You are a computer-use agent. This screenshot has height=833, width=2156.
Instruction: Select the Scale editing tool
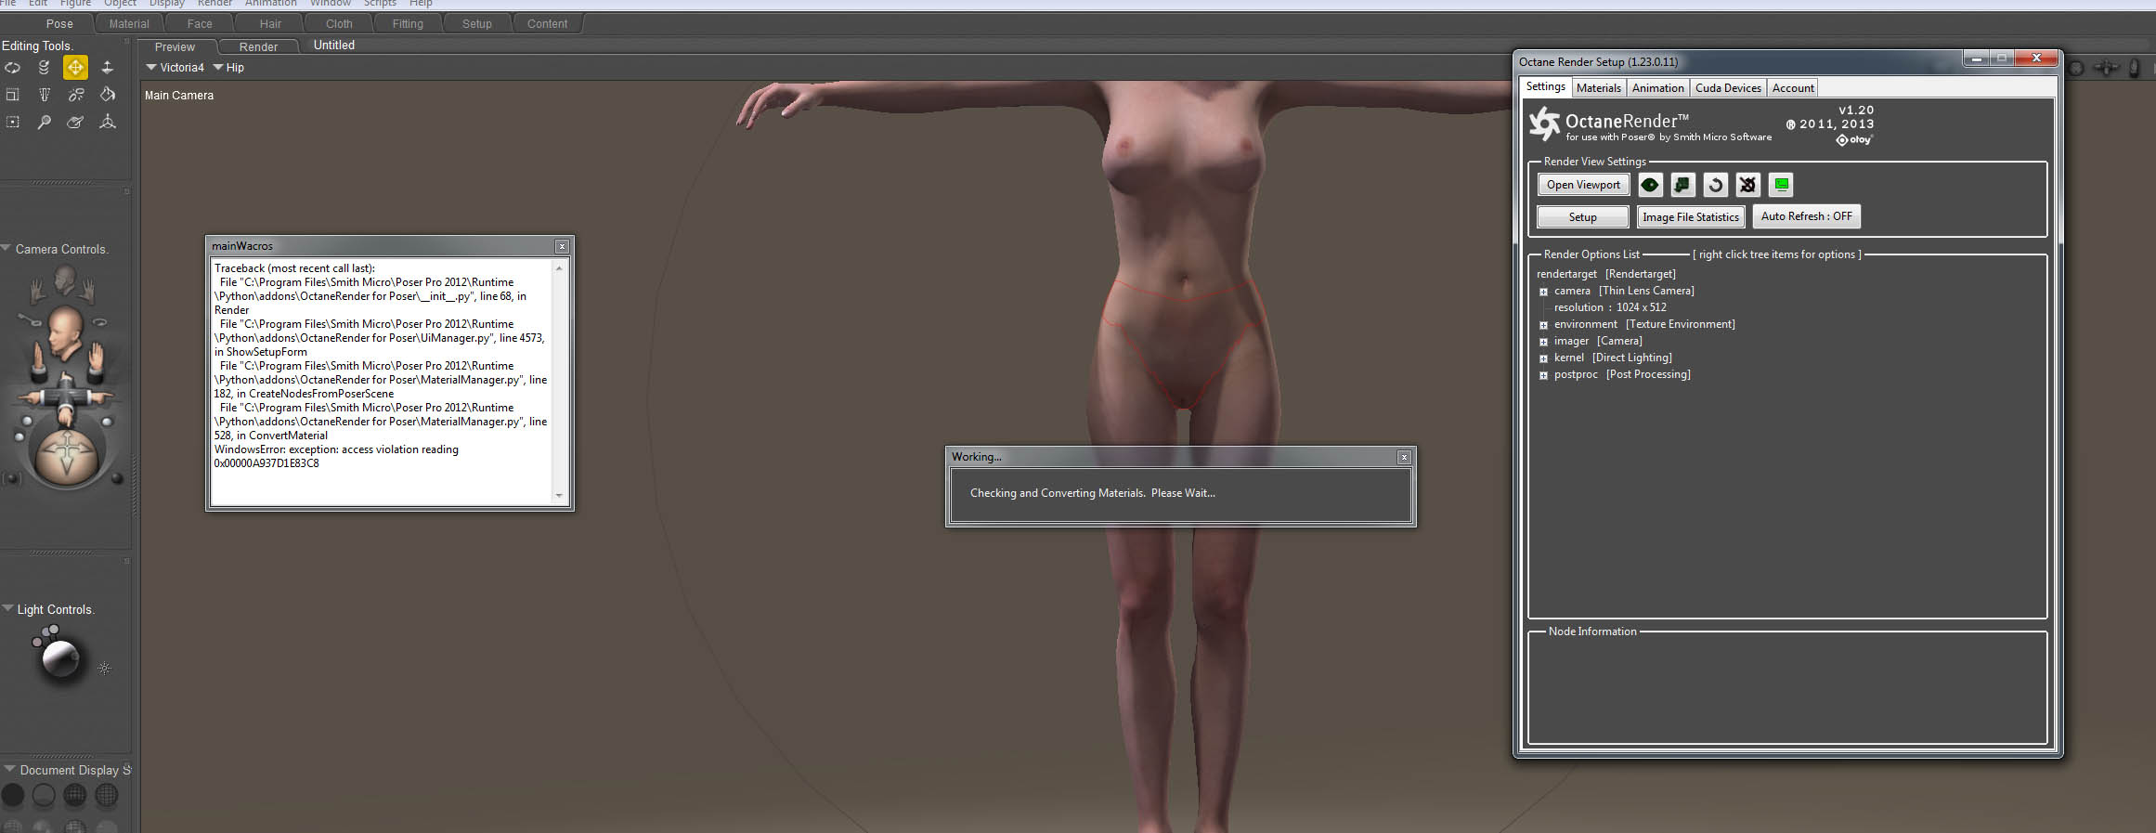(13, 95)
